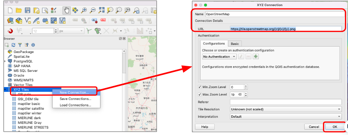The width and height of the screenshot is (348, 135).
Task: Select GeoPackage in the Browser tree
Action: [23, 52]
